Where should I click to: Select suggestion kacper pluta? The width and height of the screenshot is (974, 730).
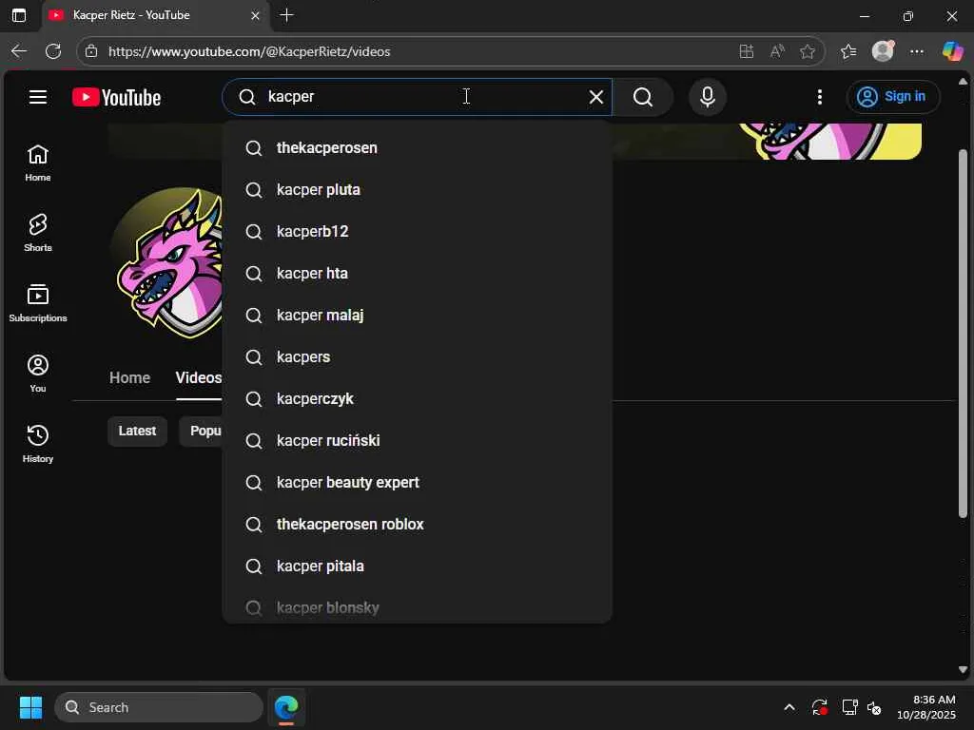click(x=417, y=190)
